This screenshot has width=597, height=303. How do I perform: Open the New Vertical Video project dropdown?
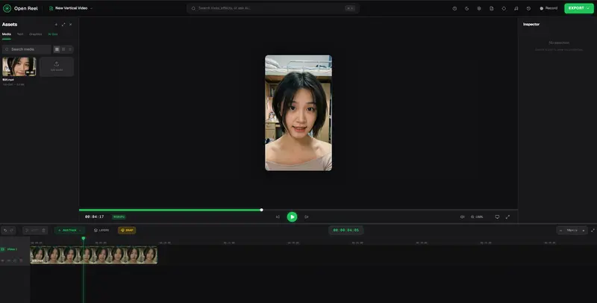(71, 8)
